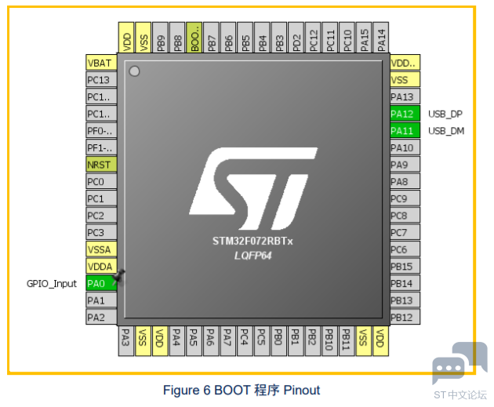Select the VDD.. pin above PA13
The height and width of the screenshot is (407, 494).
click(405, 63)
